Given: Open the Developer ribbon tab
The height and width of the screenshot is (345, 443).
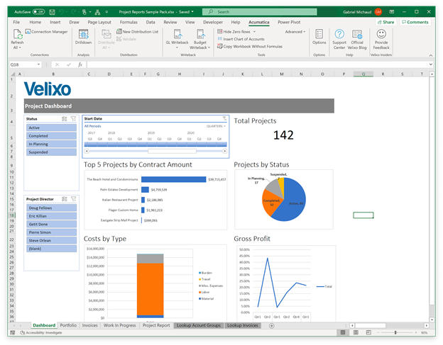Looking at the screenshot, I should (213, 22).
